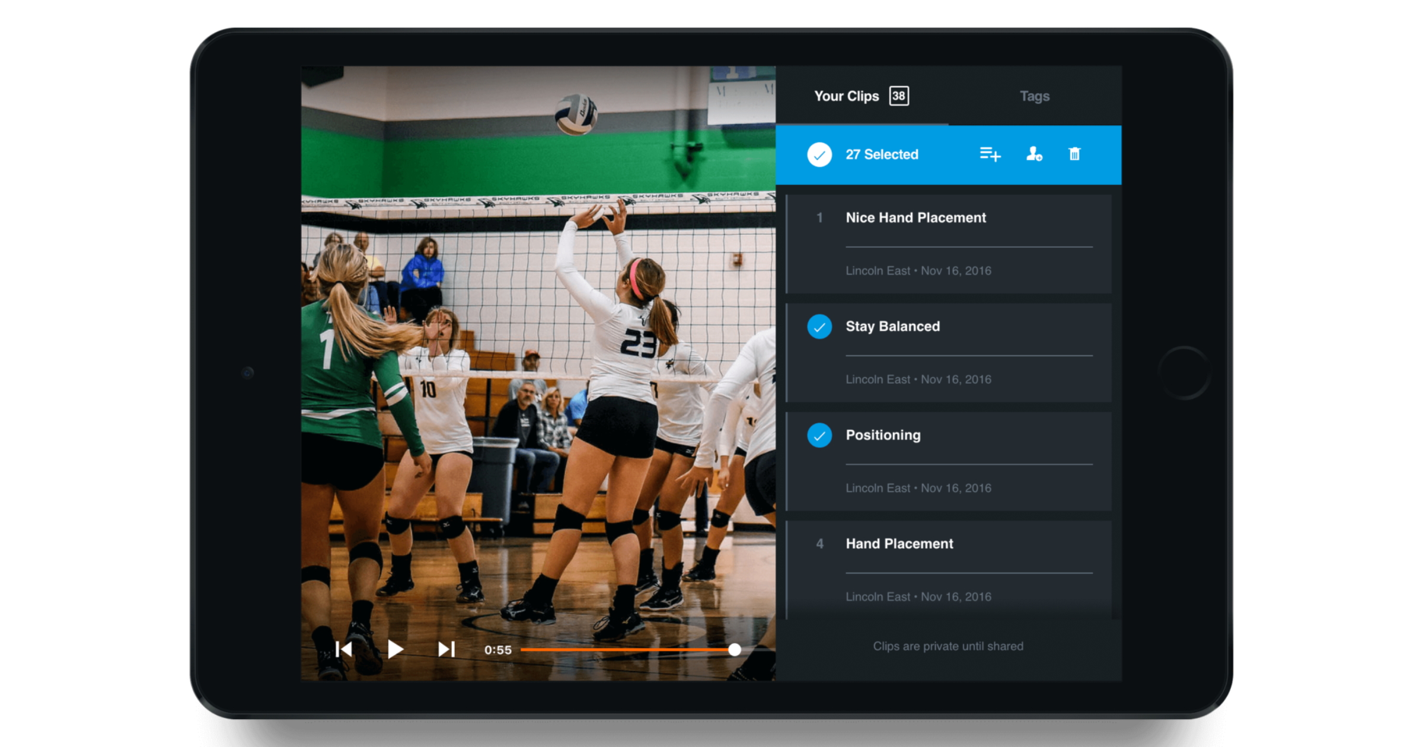Click the Lincoln East date under Hand Placement
This screenshot has height=747, width=1423.
pos(918,596)
